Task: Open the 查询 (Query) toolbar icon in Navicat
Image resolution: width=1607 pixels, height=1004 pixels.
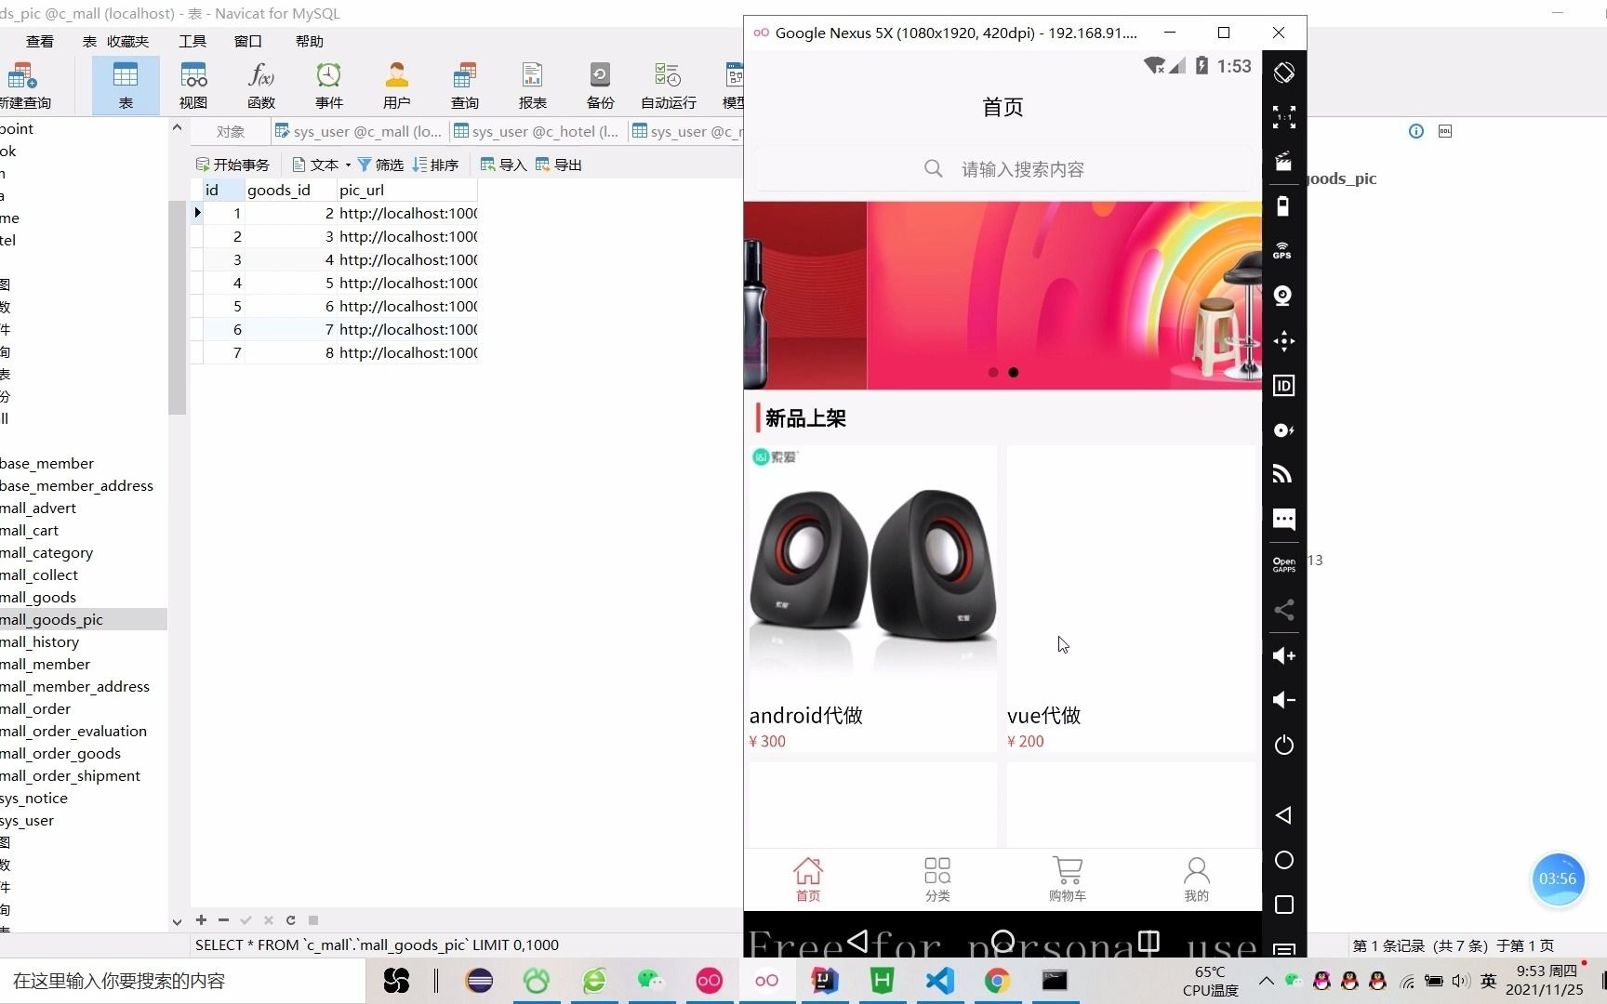Action: click(464, 84)
